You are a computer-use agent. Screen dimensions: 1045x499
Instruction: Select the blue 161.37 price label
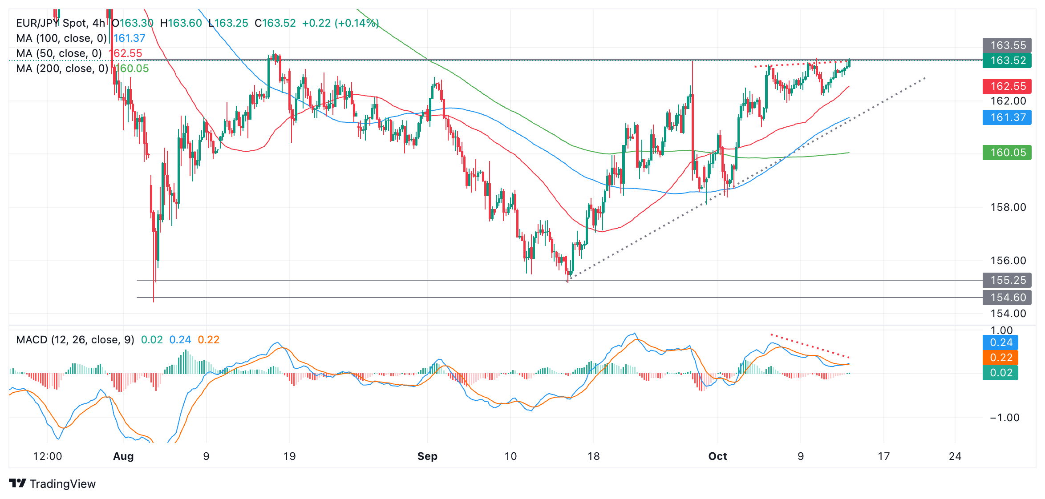[1007, 117]
